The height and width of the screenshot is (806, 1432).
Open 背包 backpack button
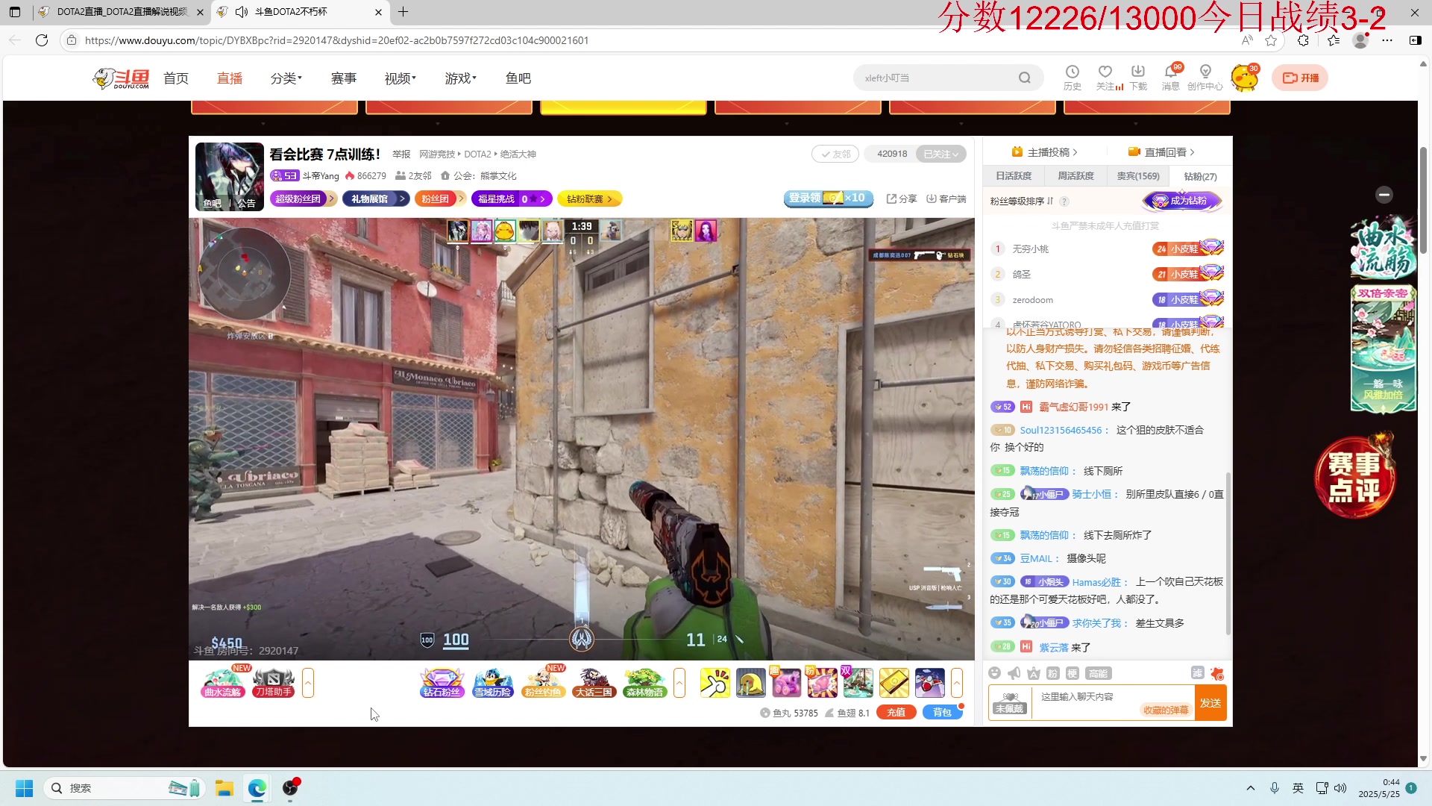943,713
